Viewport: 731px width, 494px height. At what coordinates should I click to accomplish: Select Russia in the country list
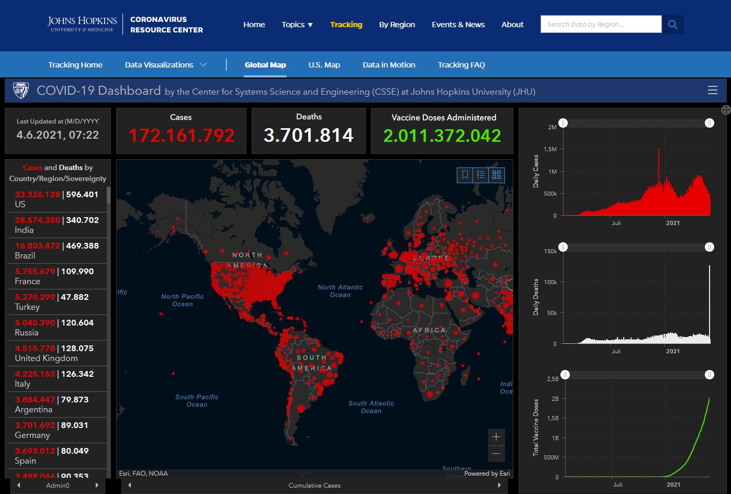coord(57,328)
